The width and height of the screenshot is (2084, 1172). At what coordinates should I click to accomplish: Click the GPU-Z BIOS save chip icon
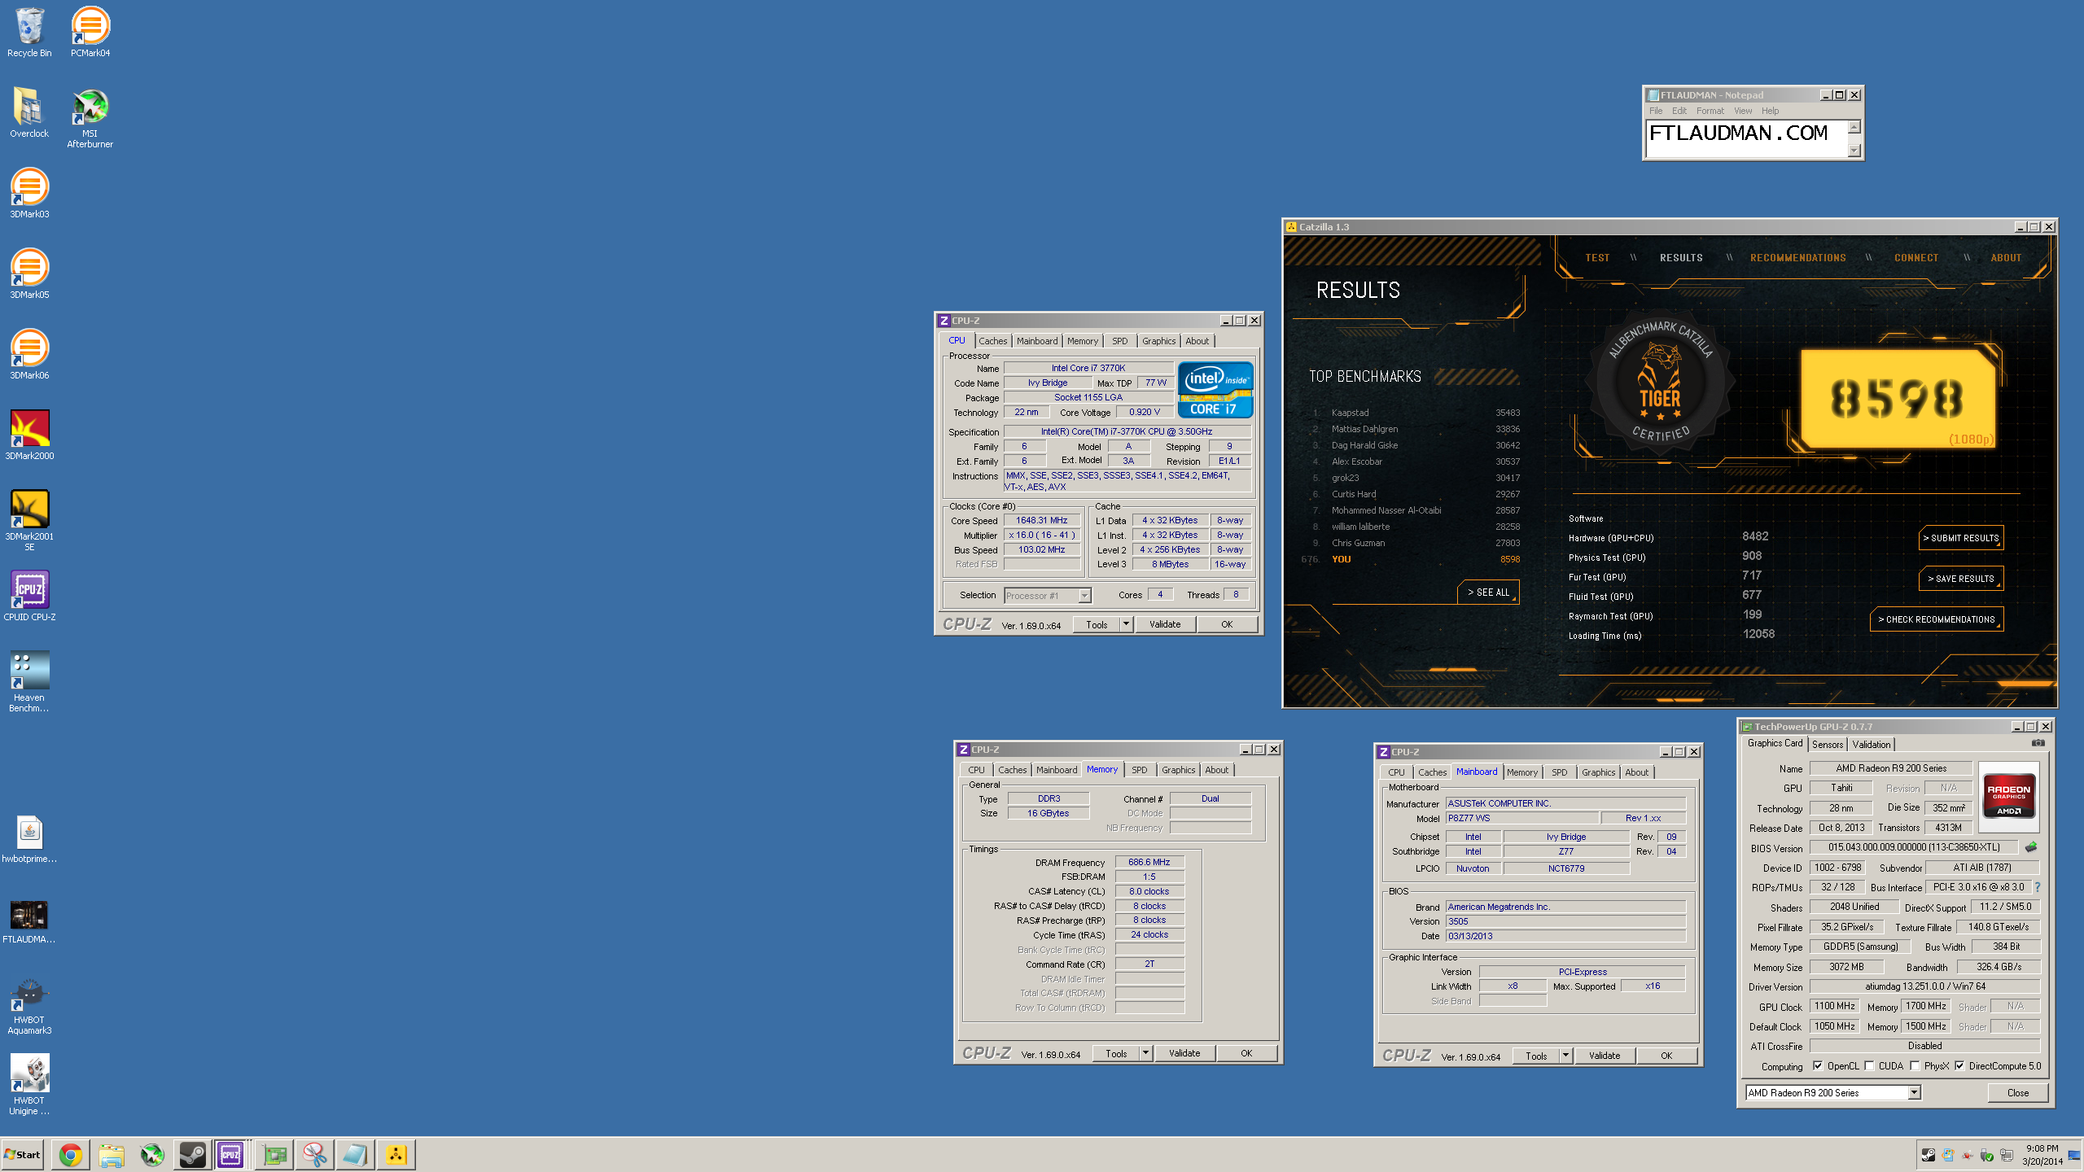tap(2031, 847)
